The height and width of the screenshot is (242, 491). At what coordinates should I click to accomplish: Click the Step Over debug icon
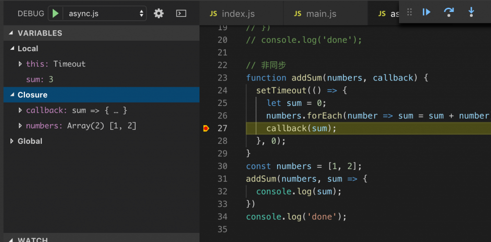[x=449, y=12]
